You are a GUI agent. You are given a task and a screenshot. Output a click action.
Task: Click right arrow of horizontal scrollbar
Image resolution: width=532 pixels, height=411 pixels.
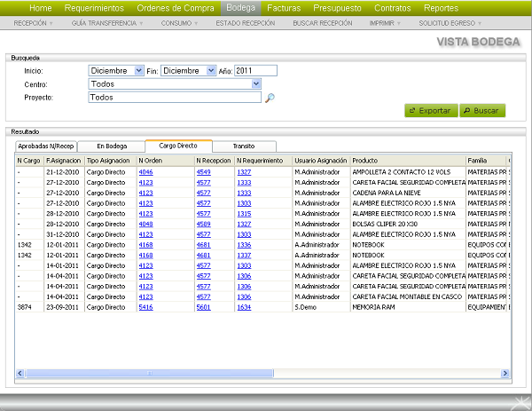tap(505, 374)
